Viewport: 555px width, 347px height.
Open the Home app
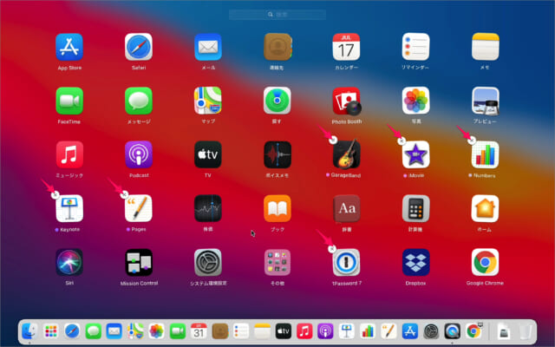click(x=485, y=208)
